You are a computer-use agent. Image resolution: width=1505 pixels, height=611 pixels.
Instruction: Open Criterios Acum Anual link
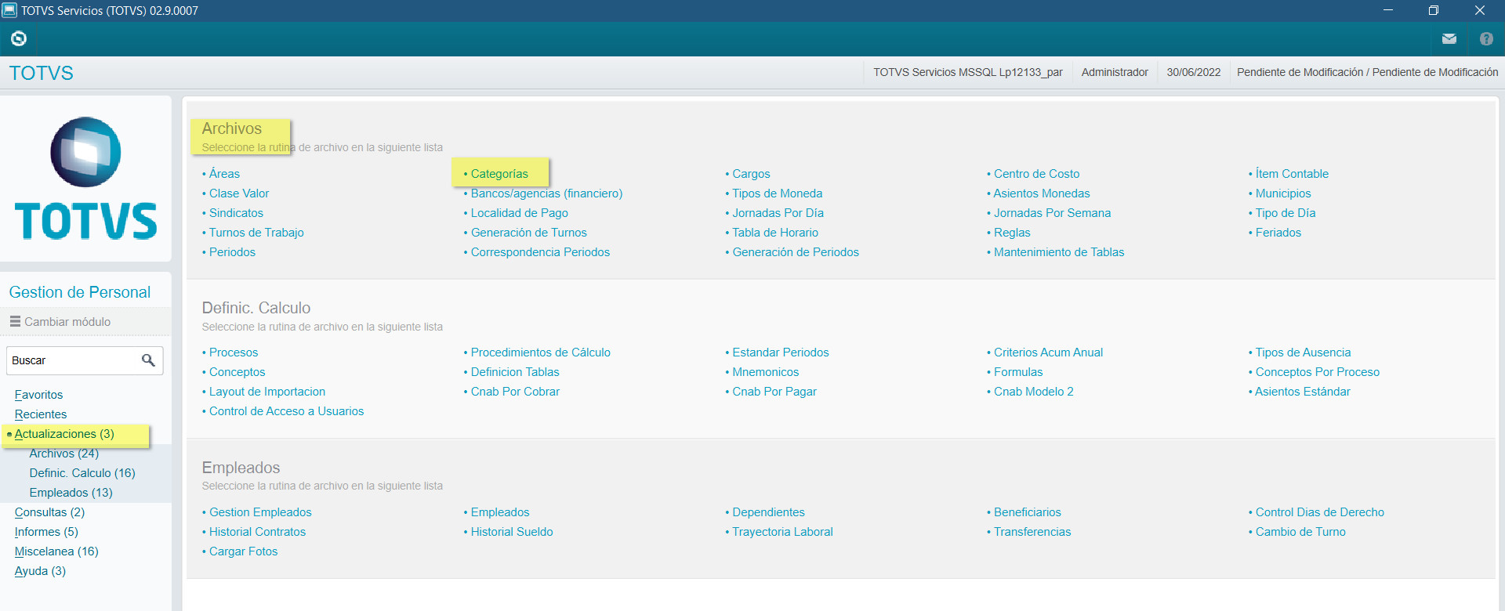(1048, 352)
